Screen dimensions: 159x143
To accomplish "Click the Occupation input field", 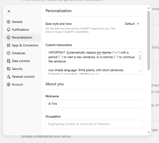I will [x=94, y=124].
